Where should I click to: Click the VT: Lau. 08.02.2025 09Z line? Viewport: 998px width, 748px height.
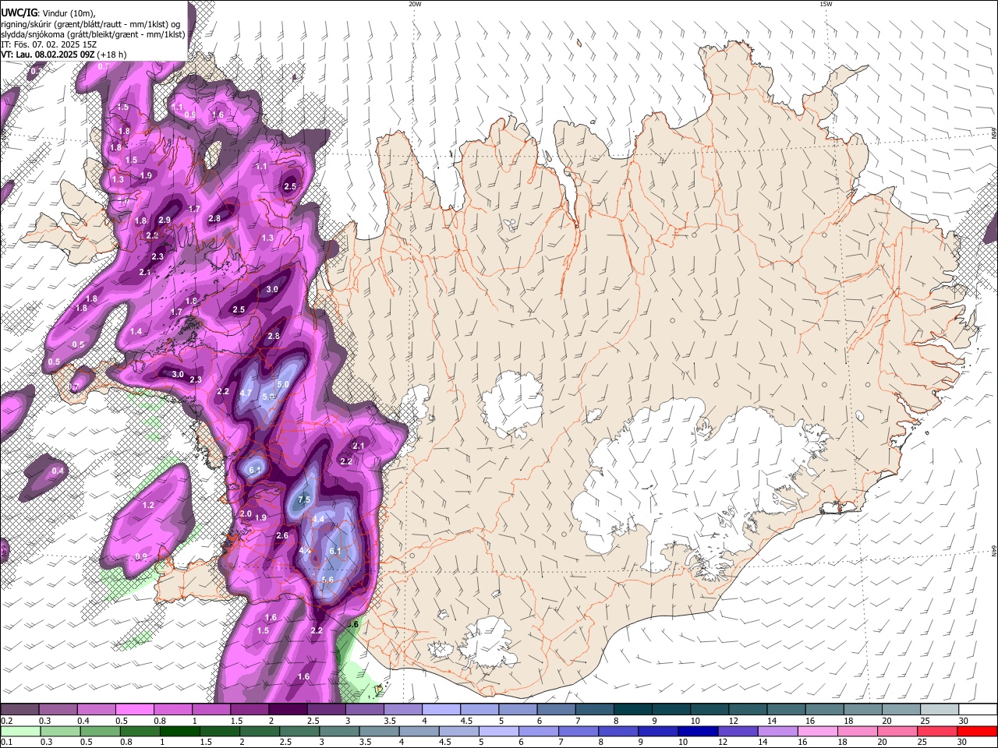tap(48, 55)
